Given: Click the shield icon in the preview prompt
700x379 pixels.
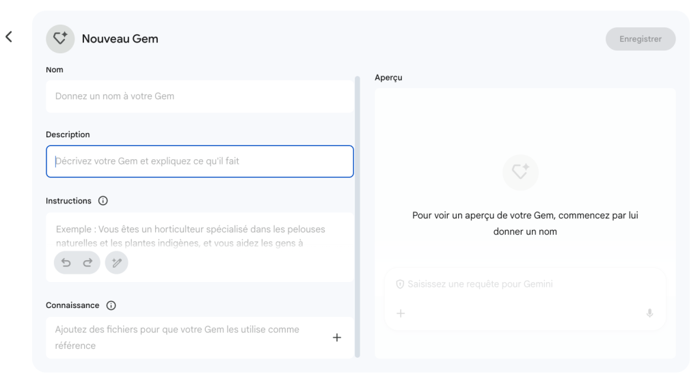Looking at the screenshot, I should coord(400,283).
